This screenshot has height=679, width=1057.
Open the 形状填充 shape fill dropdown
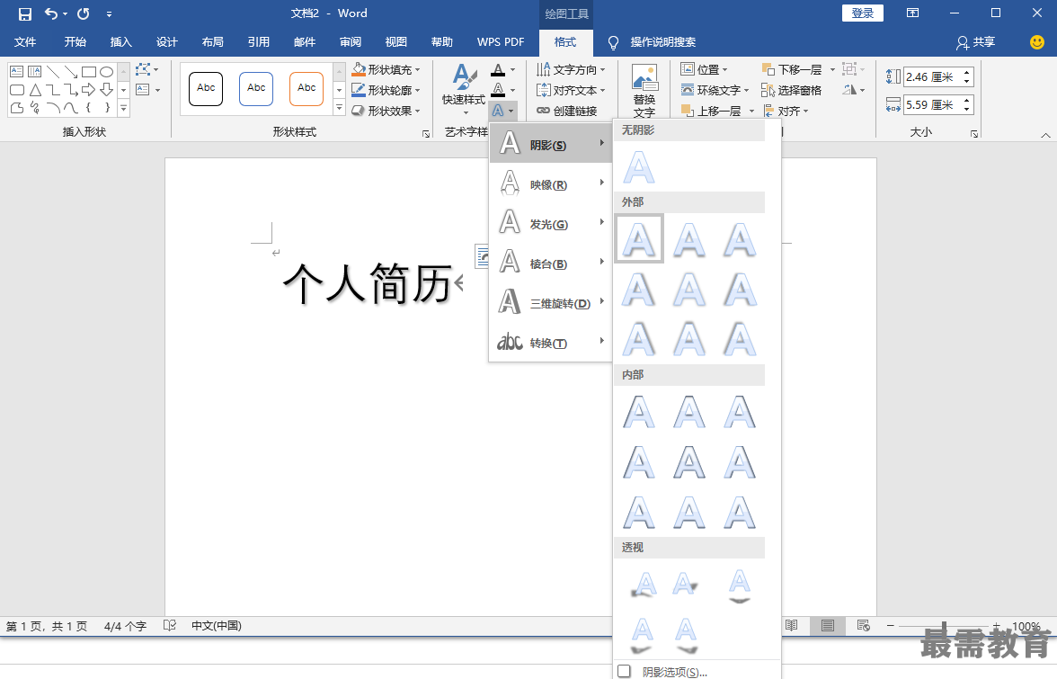[x=386, y=69]
